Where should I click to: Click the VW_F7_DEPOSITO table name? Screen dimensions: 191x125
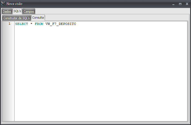pos(61,24)
